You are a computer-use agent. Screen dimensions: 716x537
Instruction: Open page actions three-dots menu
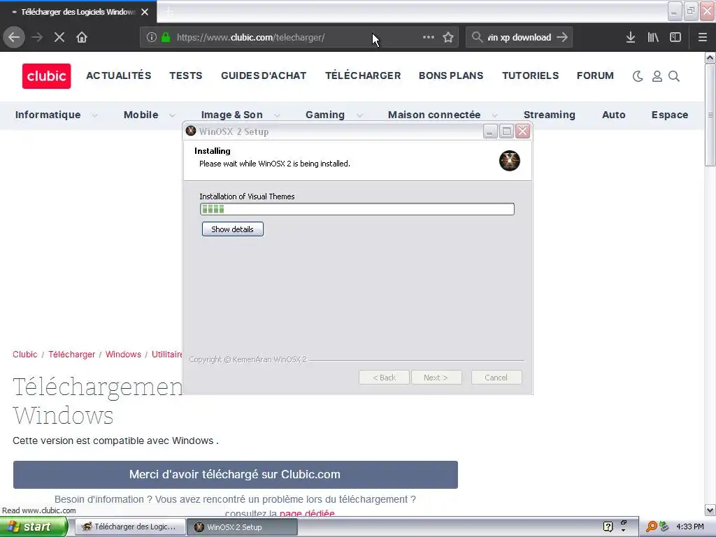tap(429, 37)
